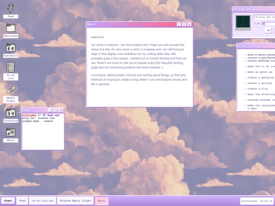Click the 0:00 elapsed time in Media Player

click(257, 23)
